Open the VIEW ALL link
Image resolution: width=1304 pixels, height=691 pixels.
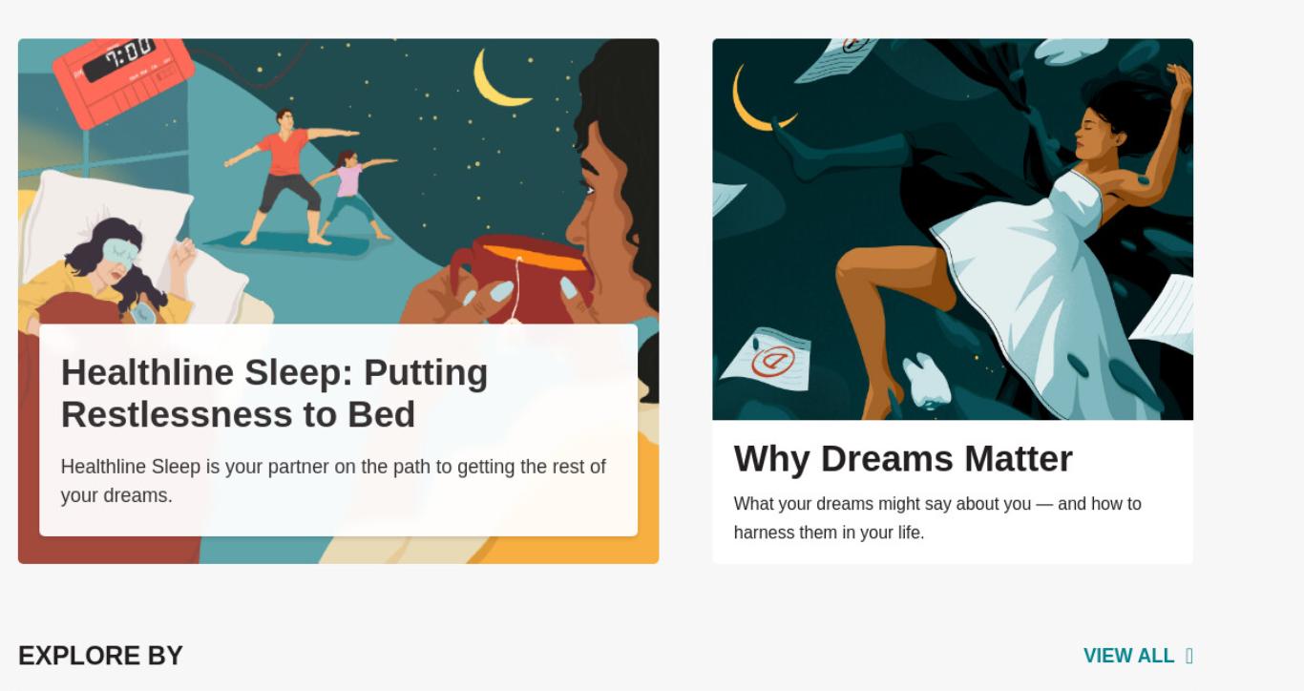pos(1138,656)
